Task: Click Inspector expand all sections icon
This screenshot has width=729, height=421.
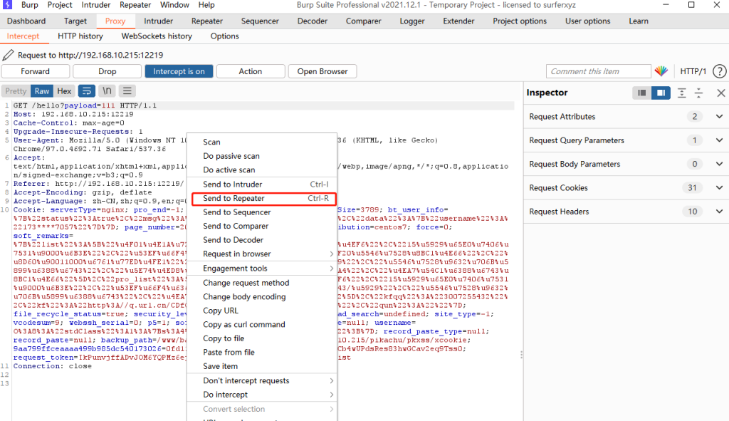Action: click(x=681, y=93)
